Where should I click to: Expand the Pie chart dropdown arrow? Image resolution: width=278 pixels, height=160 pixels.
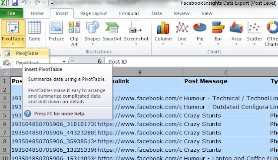[x=200, y=44]
